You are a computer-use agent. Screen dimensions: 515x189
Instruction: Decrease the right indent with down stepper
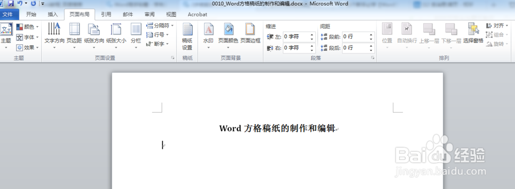[312, 50]
